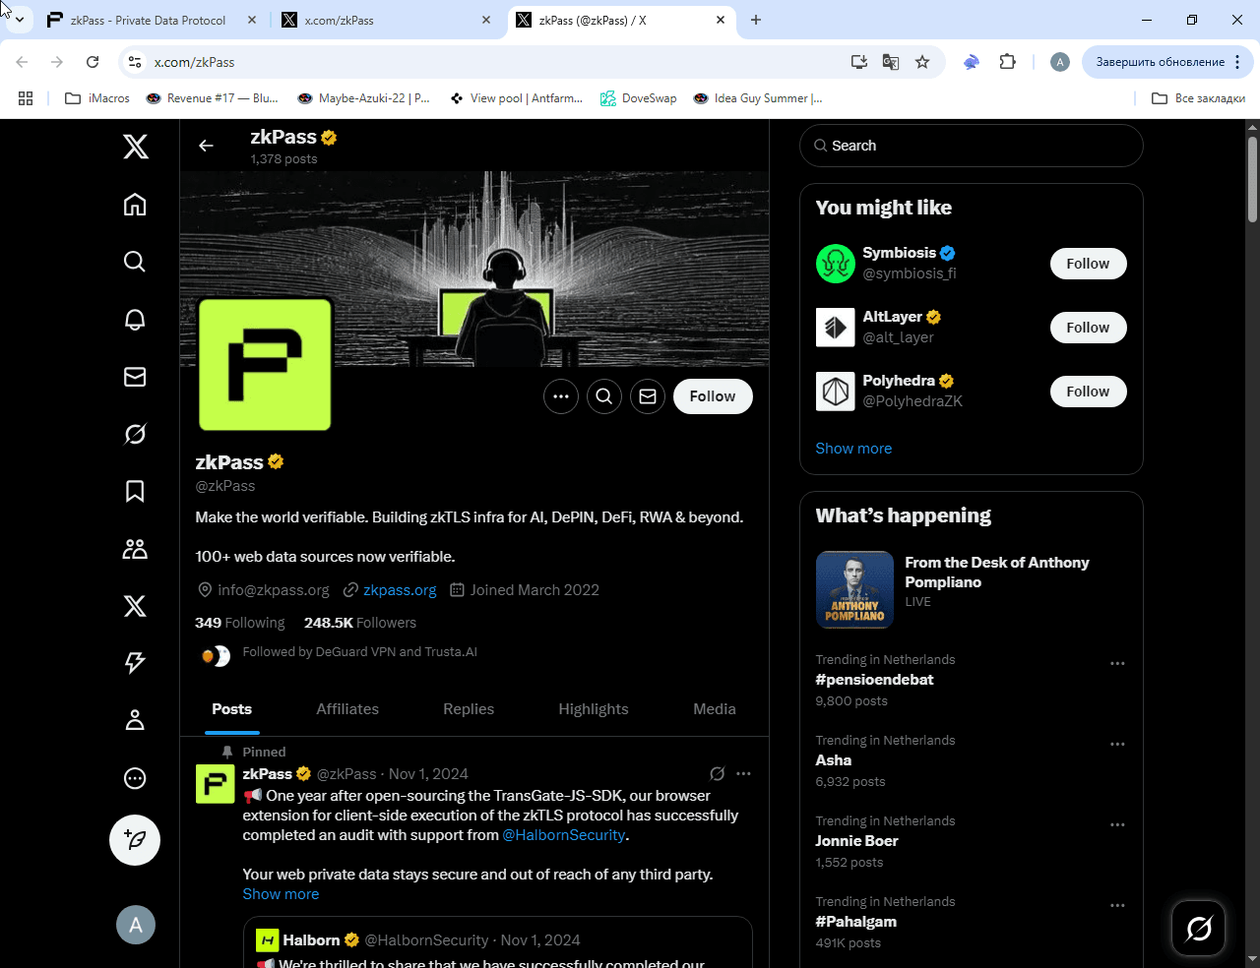This screenshot has width=1260, height=968.
Task: Open a new browser tab
Action: 756,20
